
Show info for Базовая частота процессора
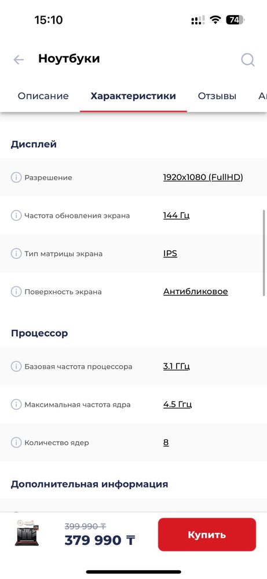coord(16,367)
